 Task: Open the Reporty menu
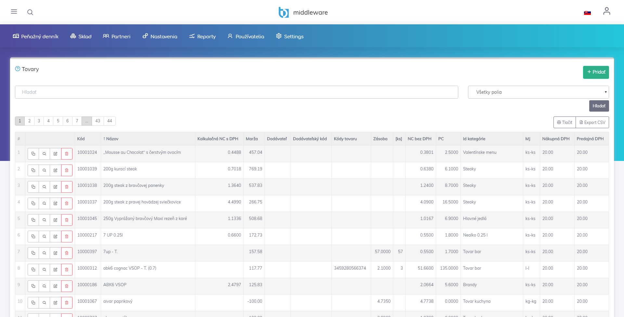[202, 36]
